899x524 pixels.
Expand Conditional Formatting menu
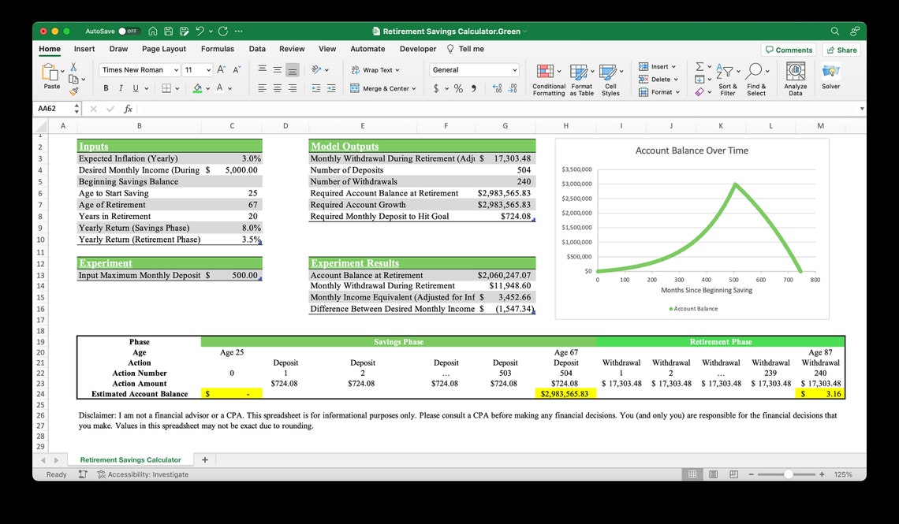coord(549,80)
